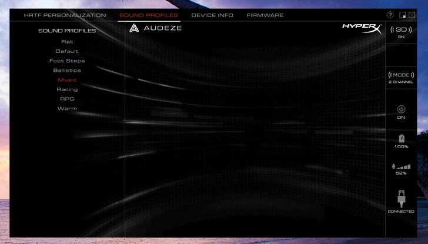Go to the Firmware tab
Screen dimensions: 428x244
tap(265, 15)
